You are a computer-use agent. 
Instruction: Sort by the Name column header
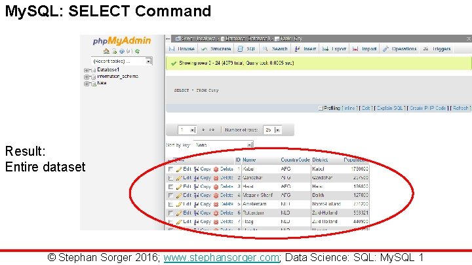tap(249, 160)
